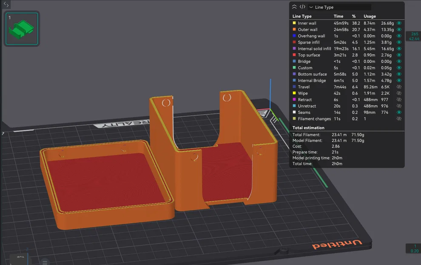This screenshot has width=421, height=265.
Task: Click the Outer wall orange color swatch
Action: 294,29
